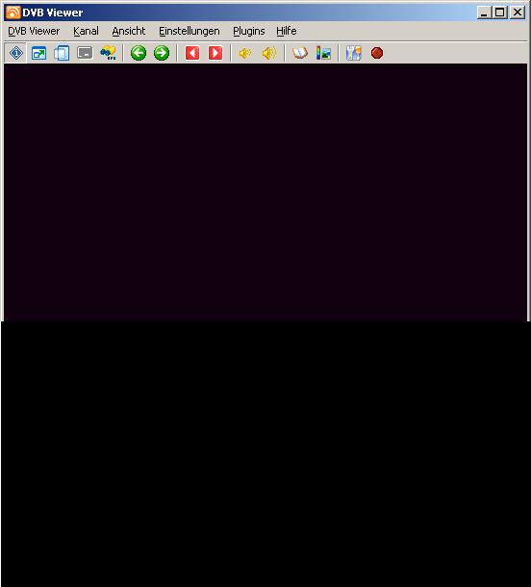Click the blue info diamond toolbar icon

[x=16, y=53]
